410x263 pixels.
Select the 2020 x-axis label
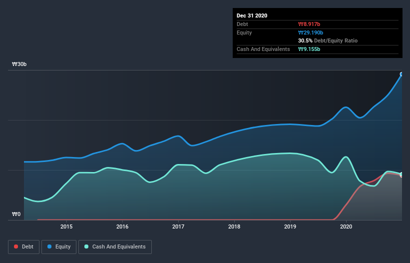(x=346, y=226)
